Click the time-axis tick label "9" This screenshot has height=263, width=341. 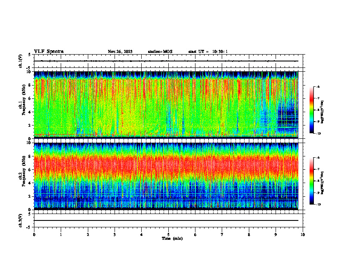pos(276,235)
